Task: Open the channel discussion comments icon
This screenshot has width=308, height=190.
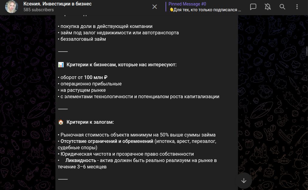Action: click(x=253, y=7)
